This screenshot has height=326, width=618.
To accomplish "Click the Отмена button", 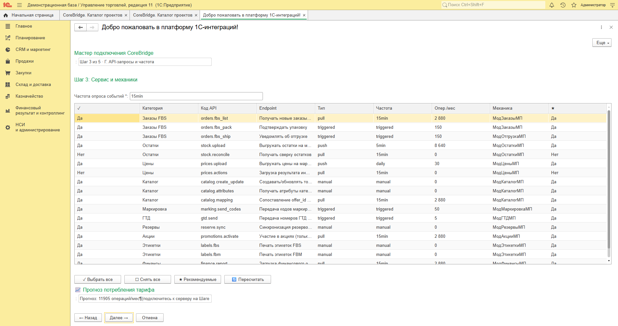I will (150, 318).
